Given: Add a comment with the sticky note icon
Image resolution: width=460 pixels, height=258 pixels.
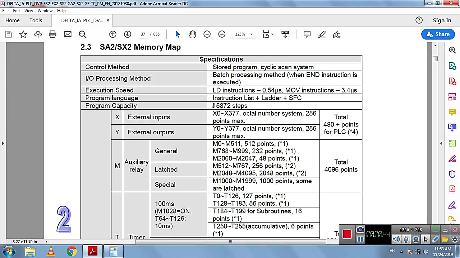Looking at the screenshot, I should point(307,34).
